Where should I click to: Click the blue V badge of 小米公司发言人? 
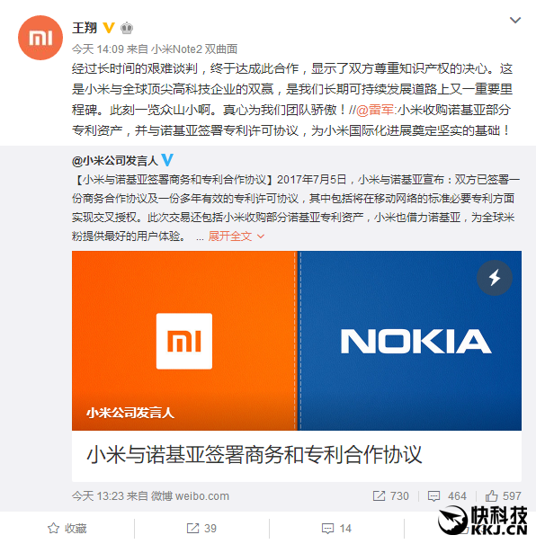pos(167,160)
